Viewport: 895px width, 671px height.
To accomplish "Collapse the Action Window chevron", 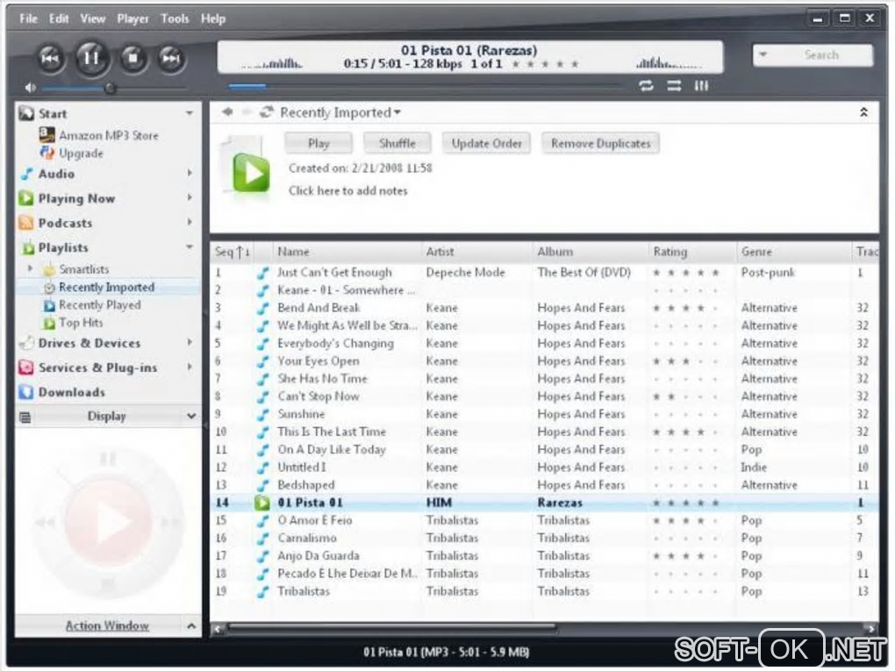I will pyautogui.click(x=191, y=626).
